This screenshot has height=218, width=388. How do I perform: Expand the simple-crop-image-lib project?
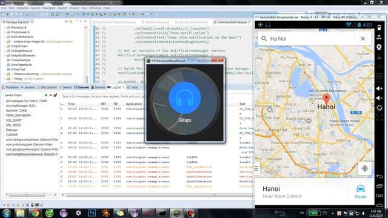5,42
